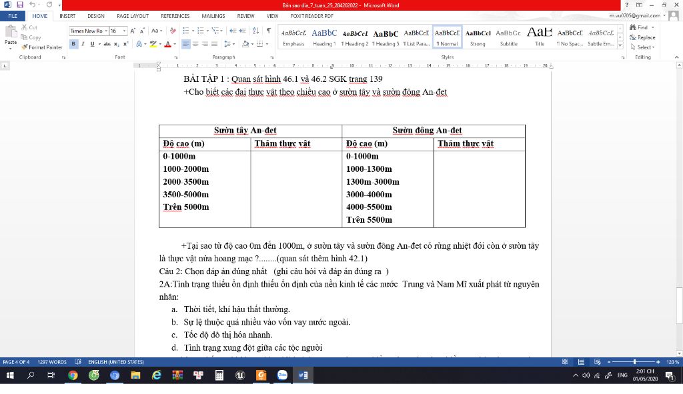Click the Grow Font icon
Image resolution: width=683 pixels, height=394 pixels.
133,31
